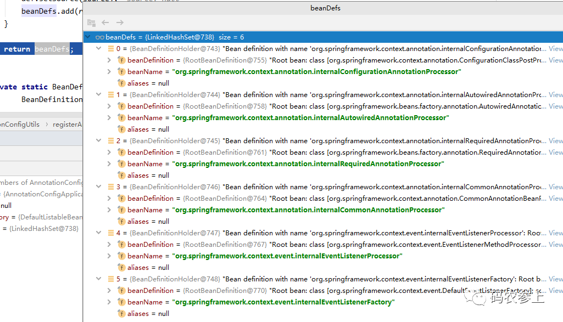Click field icon of aliases under element 5
Image resolution: width=563 pixels, height=322 pixels.
(121, 313)
